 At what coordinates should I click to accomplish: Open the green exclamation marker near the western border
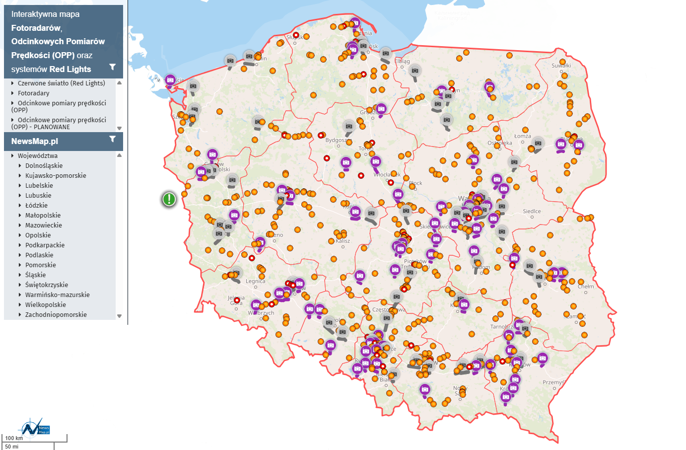click(169, 200)
